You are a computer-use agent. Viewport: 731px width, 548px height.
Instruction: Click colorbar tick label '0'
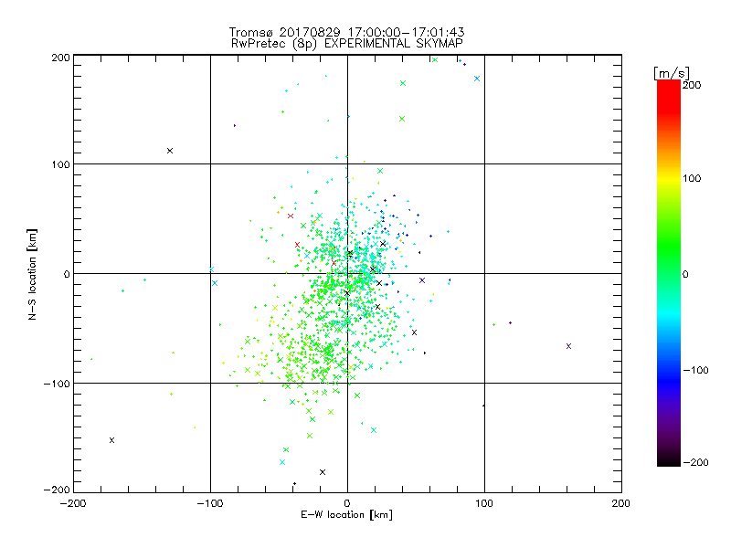click(684, 275)
